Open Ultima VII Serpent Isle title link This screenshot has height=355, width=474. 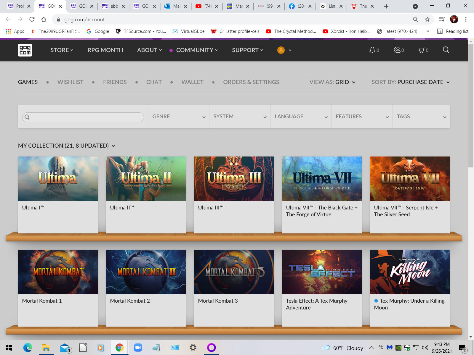click(406, 211)
